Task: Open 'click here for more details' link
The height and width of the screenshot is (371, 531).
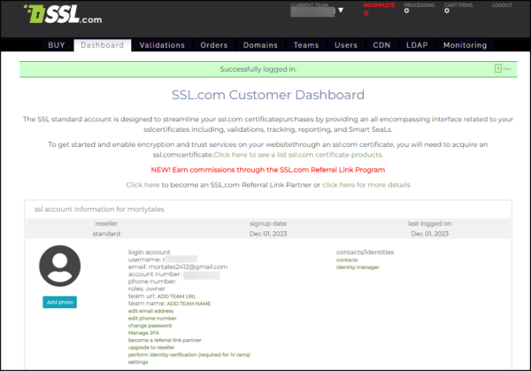Action: pos(366,185)
